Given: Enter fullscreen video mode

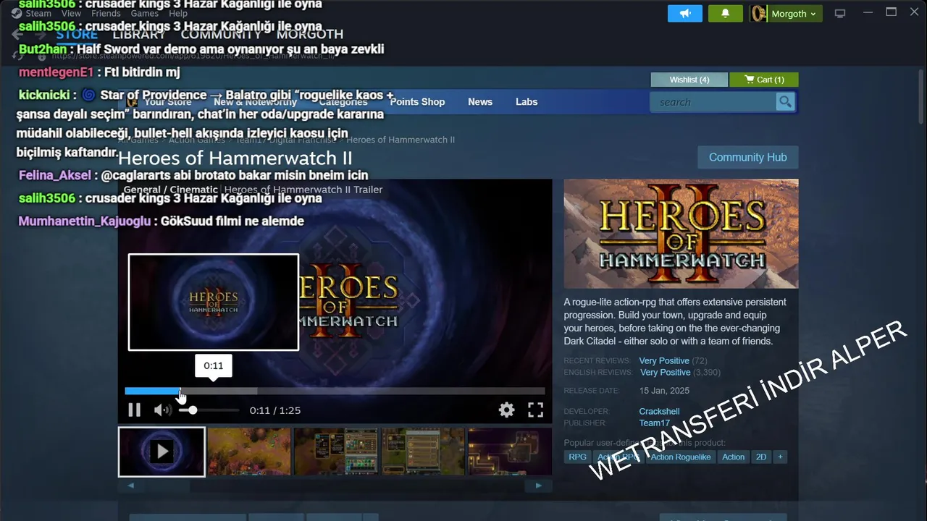Looking at the screenshot, I should 535,410.
